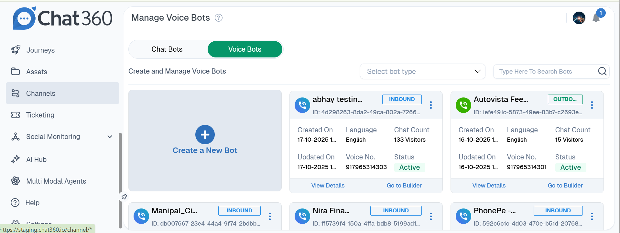This screenshot has height=233, width=620.
Task: Open kebab menu on Manipal bot card
Action: [270, 216]
